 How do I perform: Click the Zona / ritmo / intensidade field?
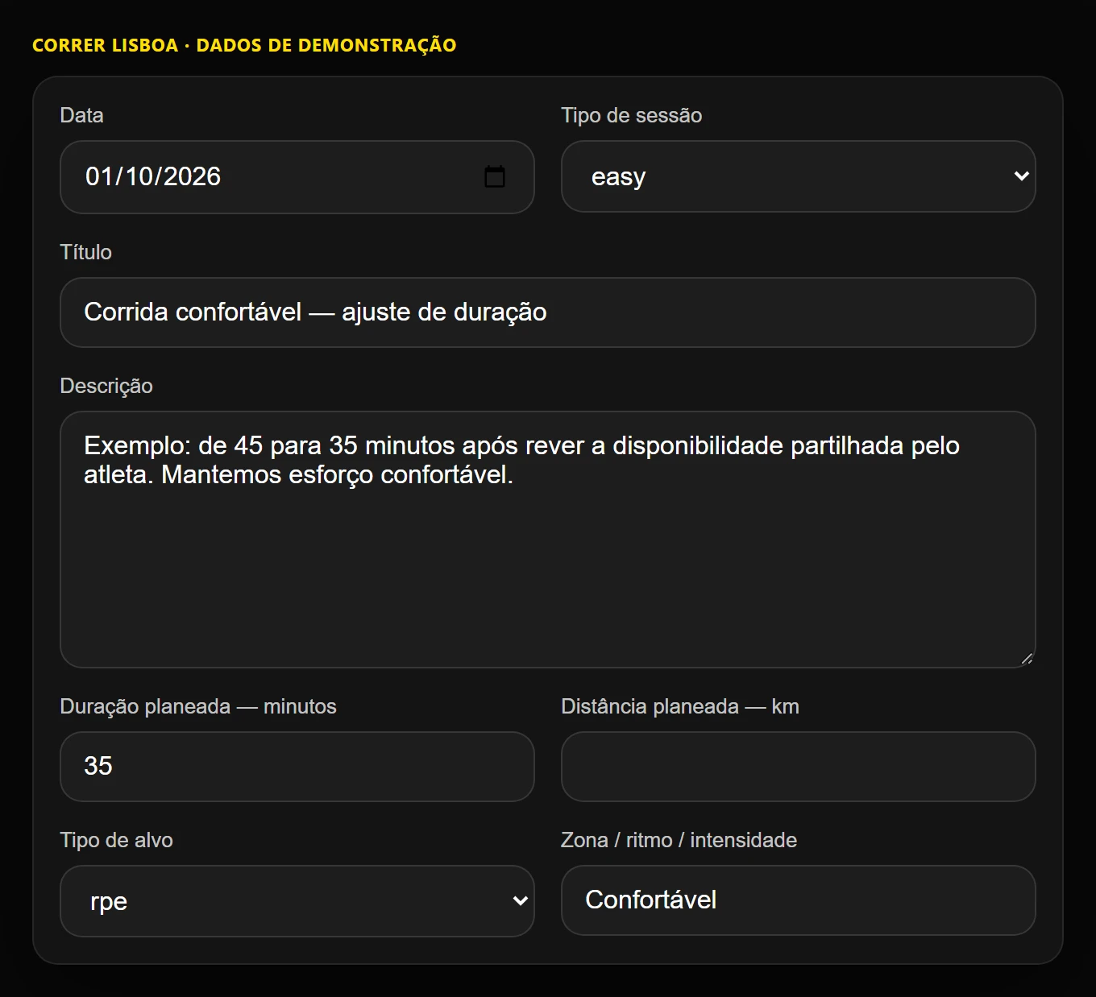(799, 900)
